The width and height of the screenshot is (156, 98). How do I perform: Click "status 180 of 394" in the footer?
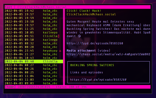click(x=71, y=87)
